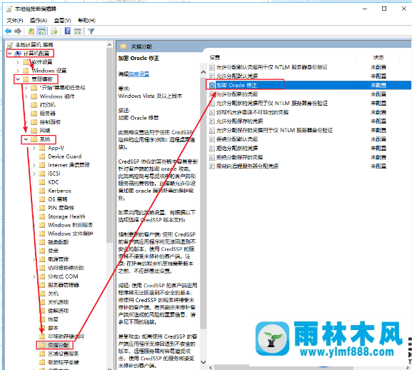This screenshot has width=412, height=370.
Task: Select the 驱动程序安装 tree item
Action: pyautogui.click(x=64, y=362)
